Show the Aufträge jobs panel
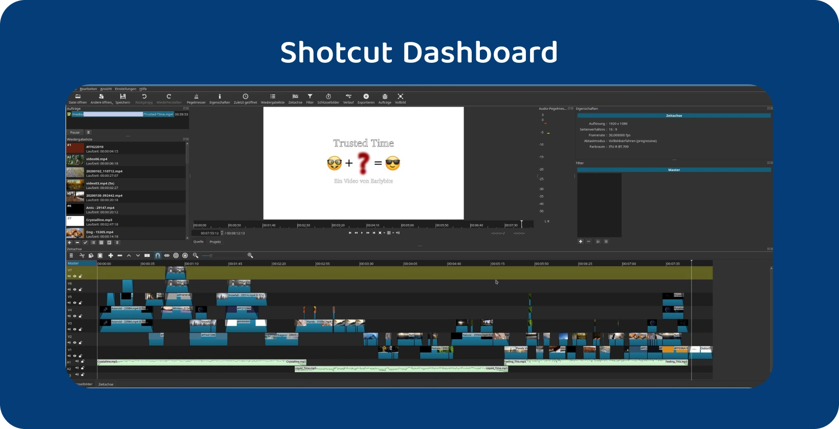839x429 pixels. [385, 99]
